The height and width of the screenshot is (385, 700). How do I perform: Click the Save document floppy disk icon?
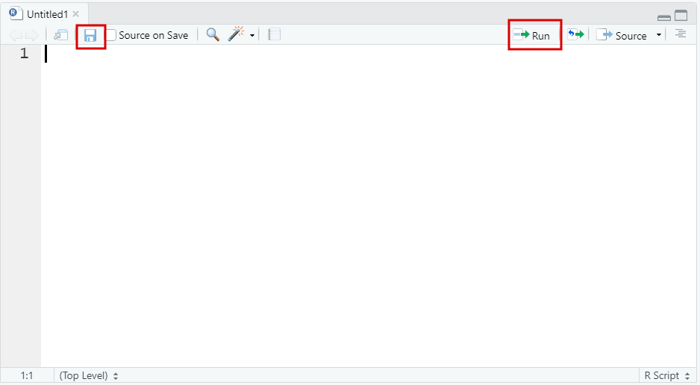(90, 35)
